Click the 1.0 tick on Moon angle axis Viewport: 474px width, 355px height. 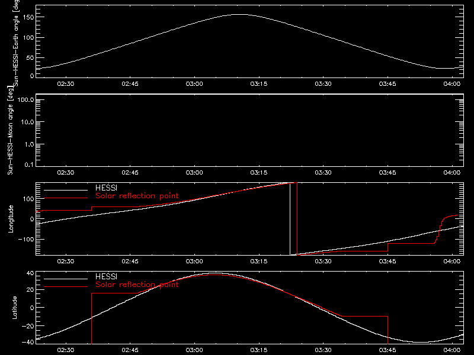[x=29, y=144]
